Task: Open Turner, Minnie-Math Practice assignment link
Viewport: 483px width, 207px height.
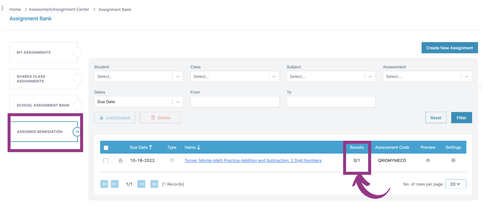Action: [253, 160]
